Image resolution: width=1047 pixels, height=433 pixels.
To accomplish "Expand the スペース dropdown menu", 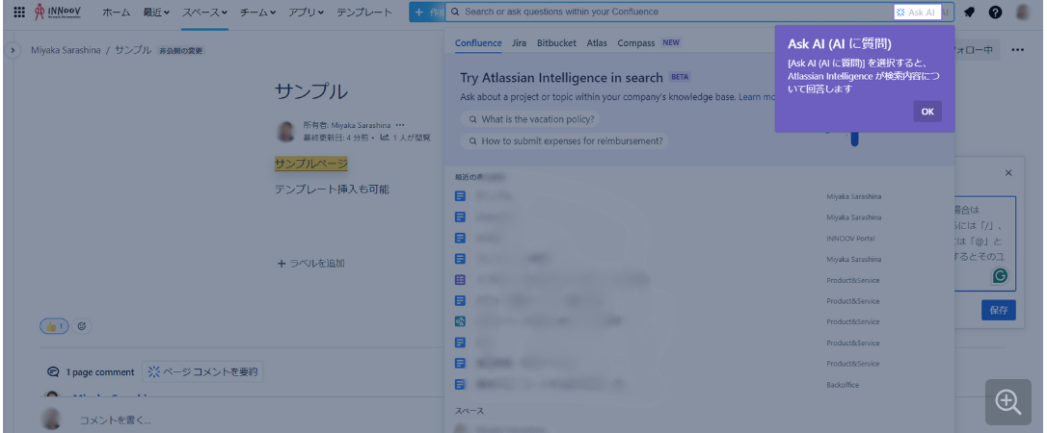I will [x=205, y=12].
